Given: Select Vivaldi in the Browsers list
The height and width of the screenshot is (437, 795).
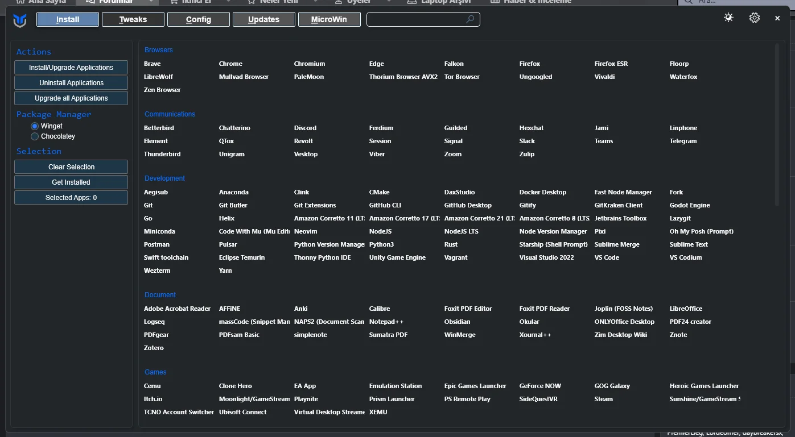Looking at the screenshot, I should point(604,77).
